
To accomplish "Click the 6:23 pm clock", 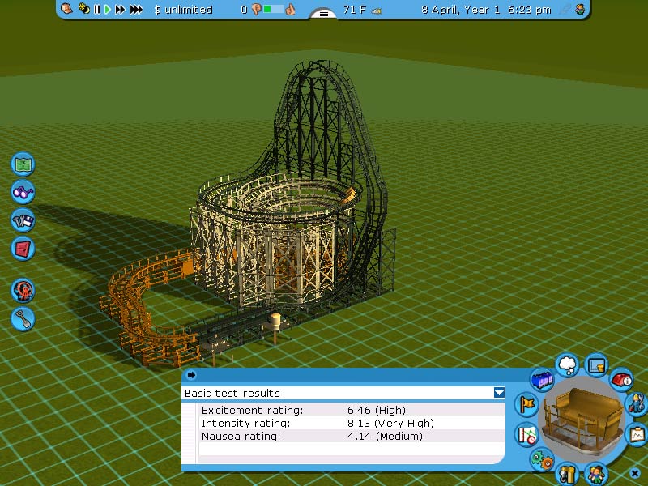I will pos(530,10).
